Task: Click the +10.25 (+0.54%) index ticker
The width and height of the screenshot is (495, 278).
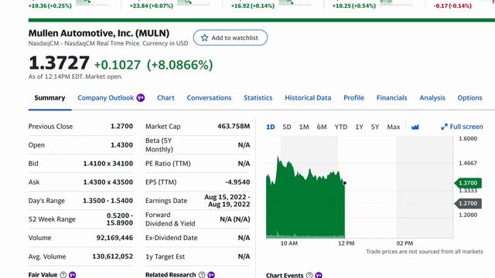Action: (x=354, y=5)
